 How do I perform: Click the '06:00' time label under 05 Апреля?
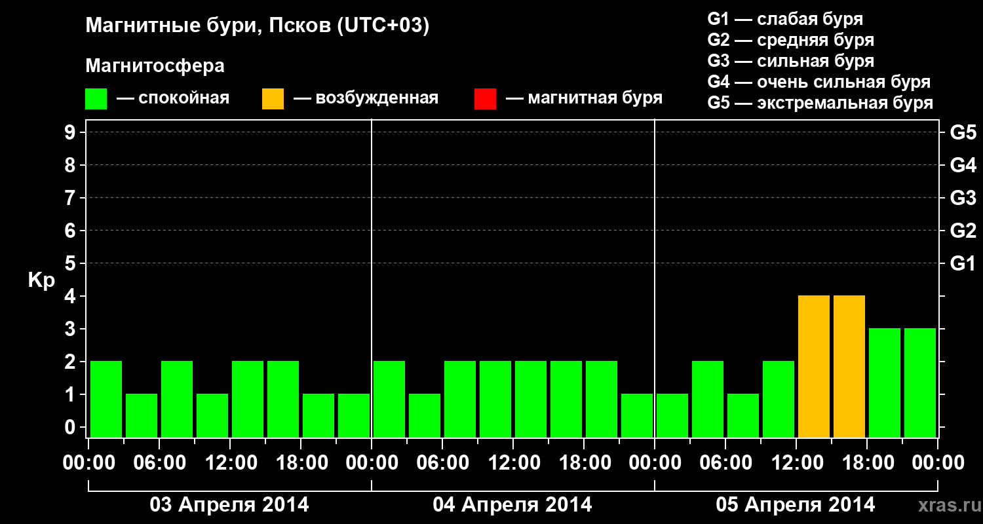(725, 463)
